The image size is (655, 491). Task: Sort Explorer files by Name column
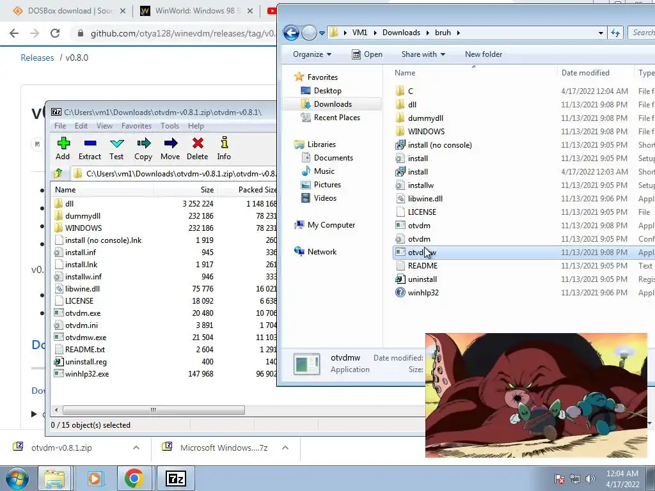[405, 73]
